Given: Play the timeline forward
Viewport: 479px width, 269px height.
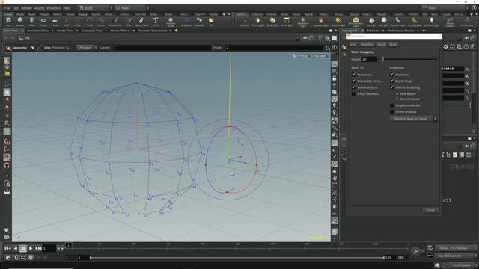Looking at the screenshot, I should 31,249.
